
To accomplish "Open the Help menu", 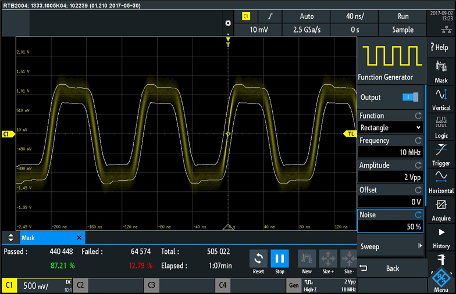I will [x=441, y=47].
